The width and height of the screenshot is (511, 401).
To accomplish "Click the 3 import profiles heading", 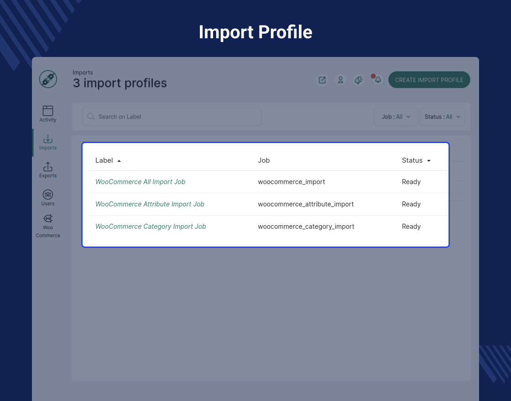I will [x=120, y=83].
